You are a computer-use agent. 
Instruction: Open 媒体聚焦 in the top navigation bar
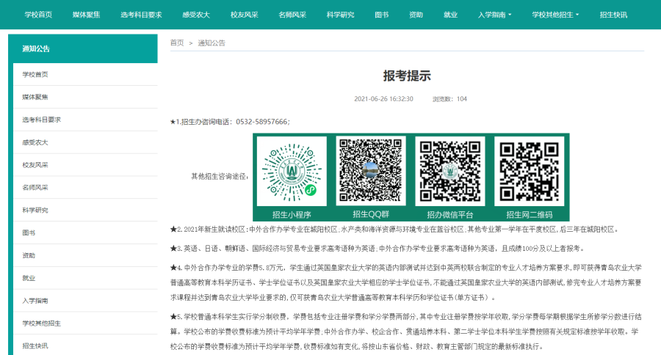pyautogui.click(x=87, y=14)
